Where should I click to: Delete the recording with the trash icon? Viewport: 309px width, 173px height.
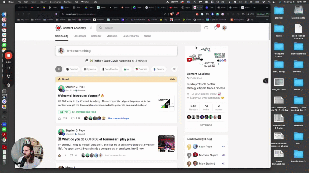click(x=8, y=85)
